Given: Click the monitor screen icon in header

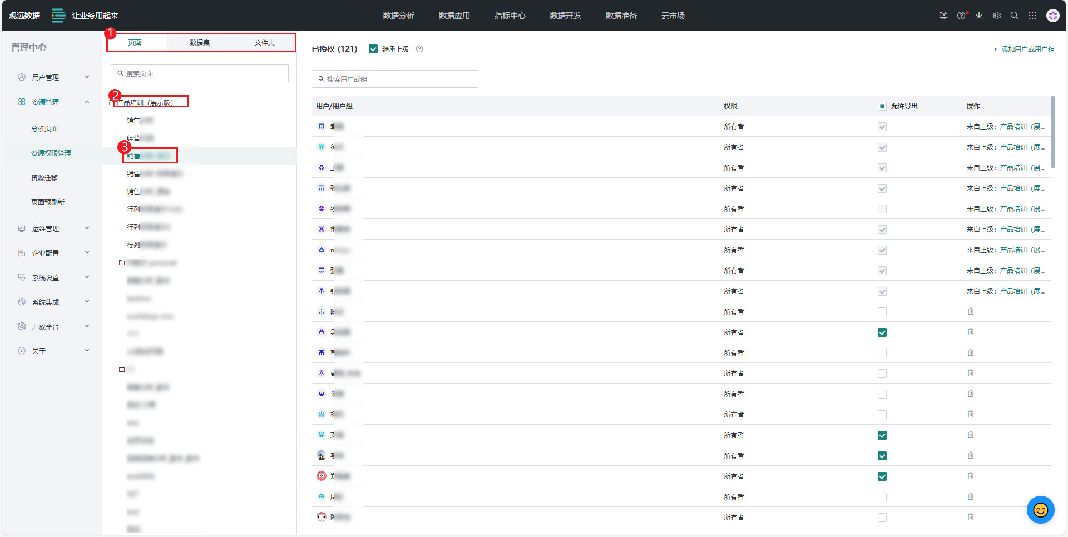Looking at the screenshot, I should point(943,16).
